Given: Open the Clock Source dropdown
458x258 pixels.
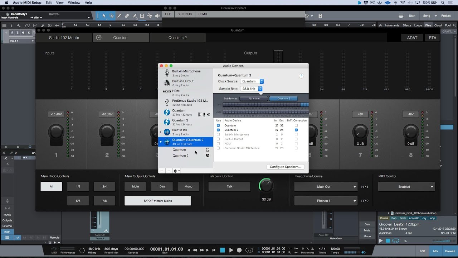Looking at the screenshot, I should coord(252,81).
